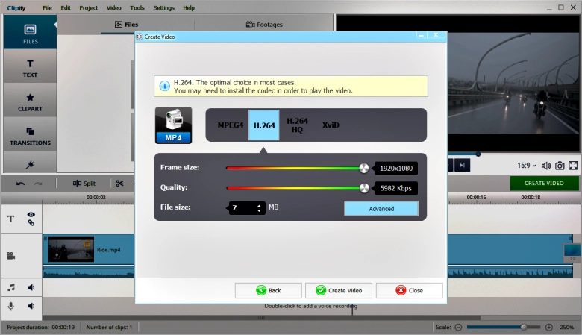
Task: Select the H.264 codec
Action: (264, 125)
